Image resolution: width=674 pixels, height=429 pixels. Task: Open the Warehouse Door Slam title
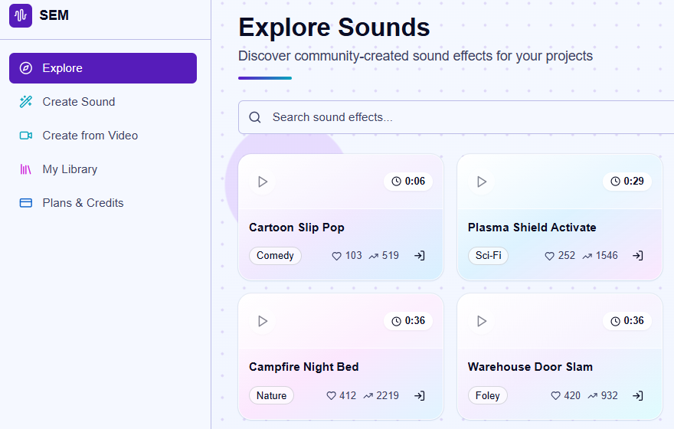pos(531,367)
